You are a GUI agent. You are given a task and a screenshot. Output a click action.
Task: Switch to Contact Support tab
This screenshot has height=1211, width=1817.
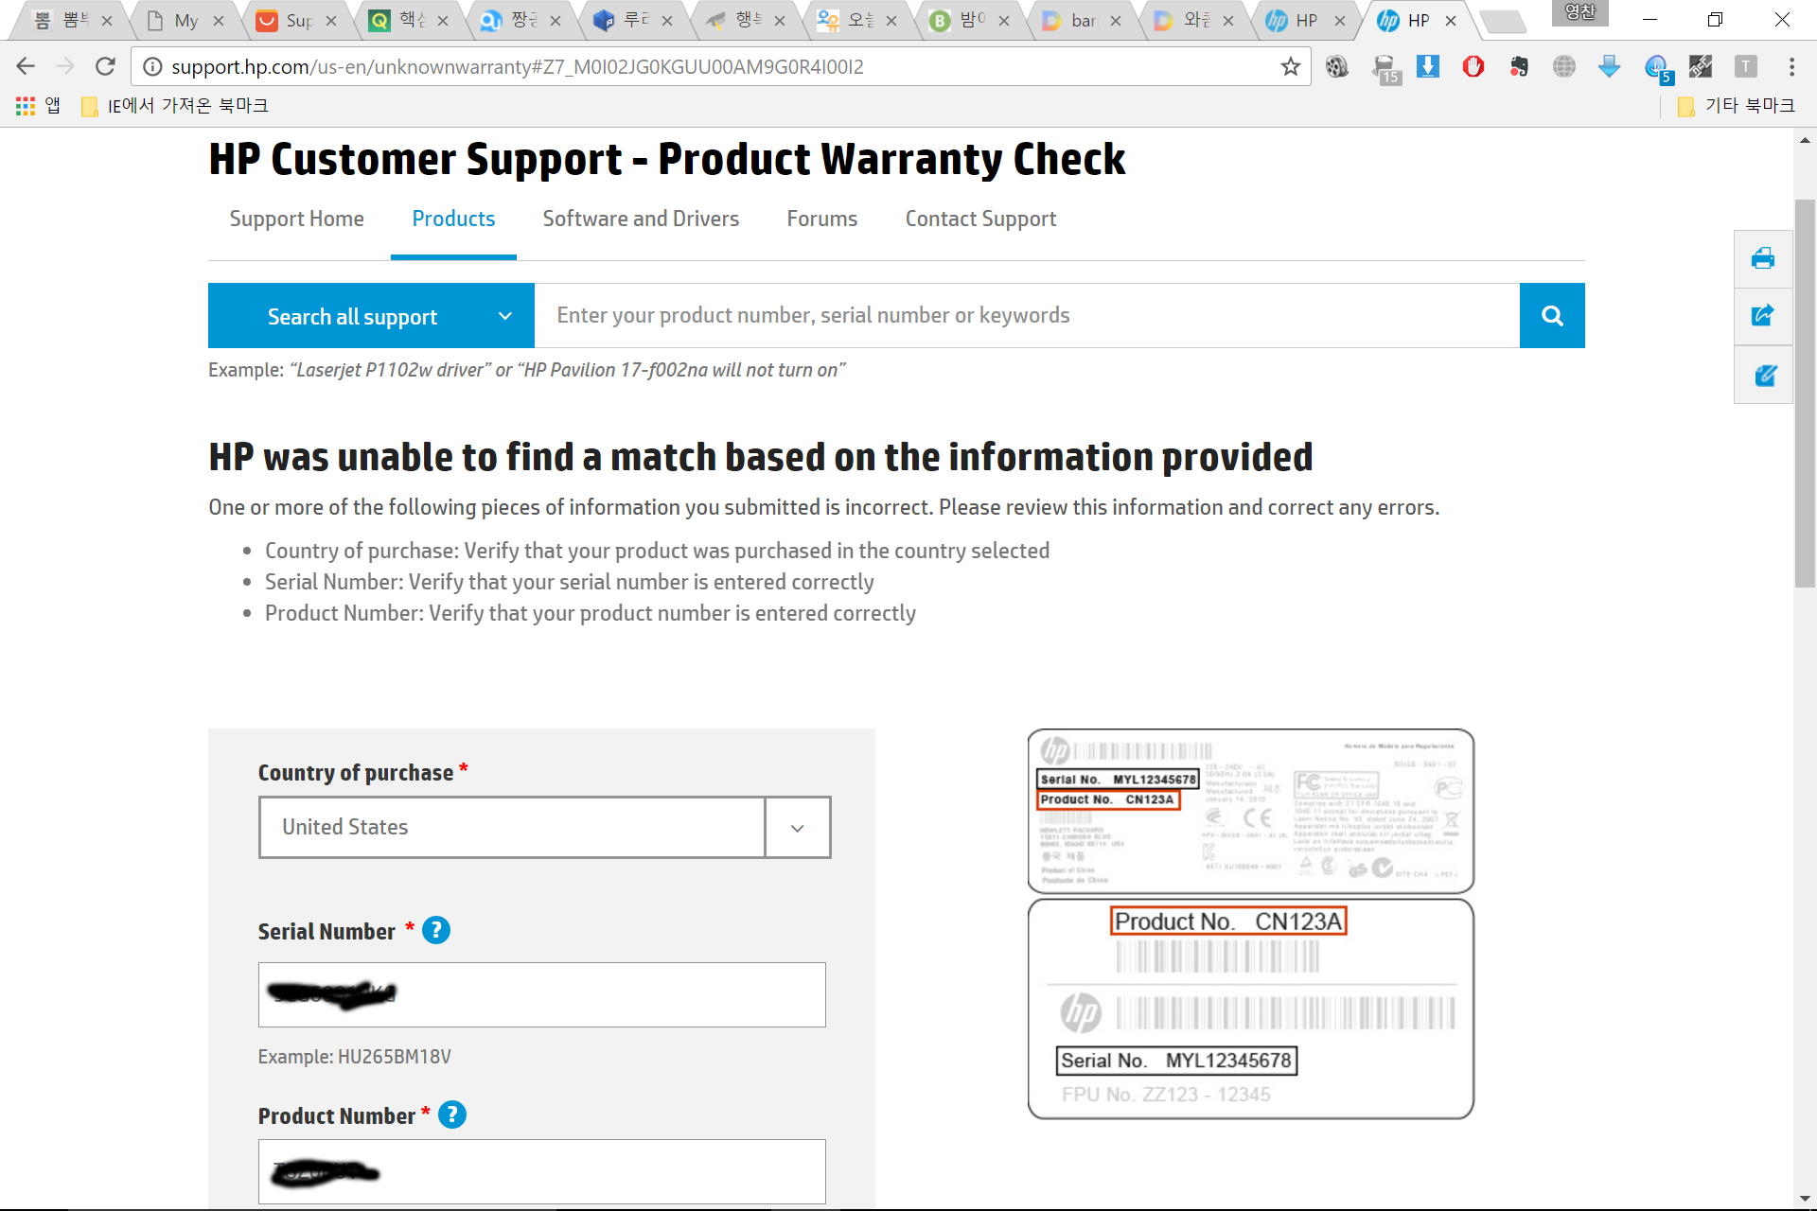[x=980, y=219]
